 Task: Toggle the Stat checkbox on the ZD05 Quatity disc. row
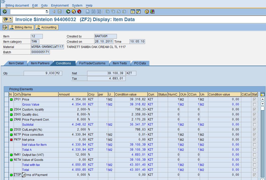254,114
